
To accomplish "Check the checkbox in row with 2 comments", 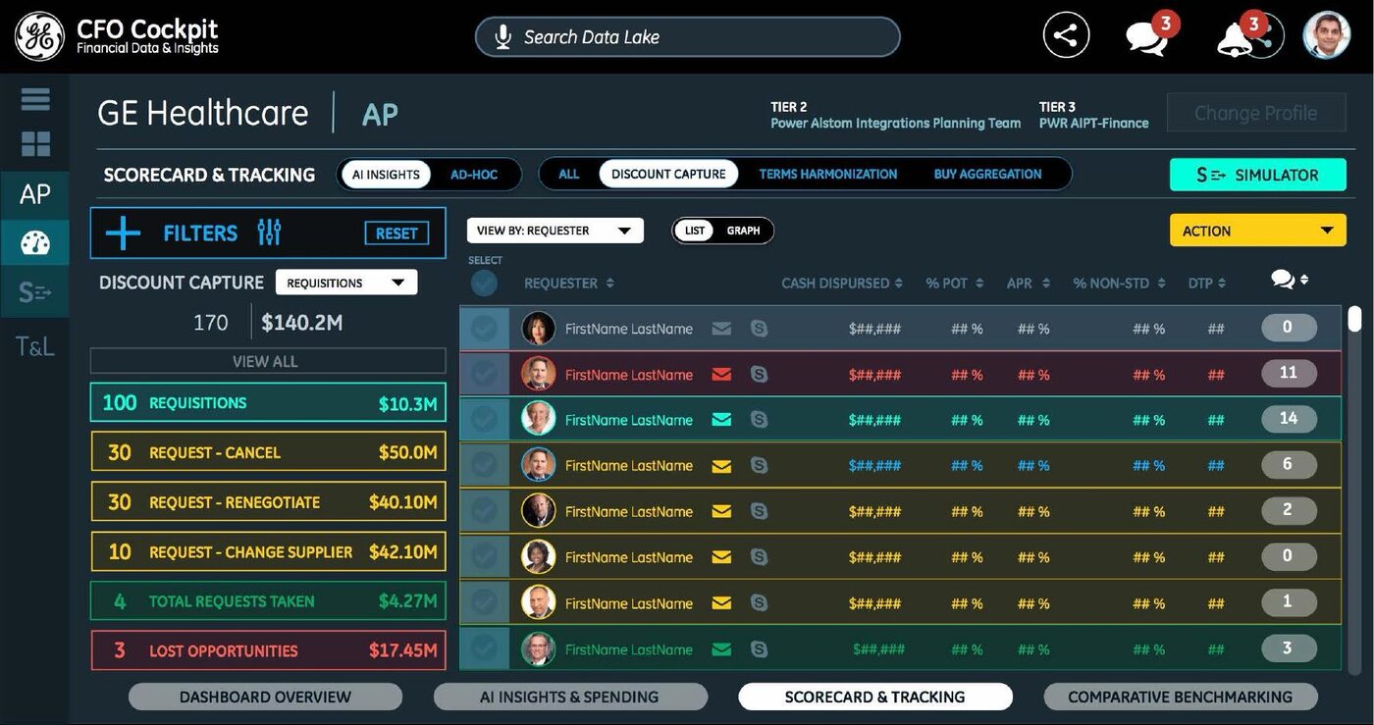I will pyautogui.click(x=484, y=511).
